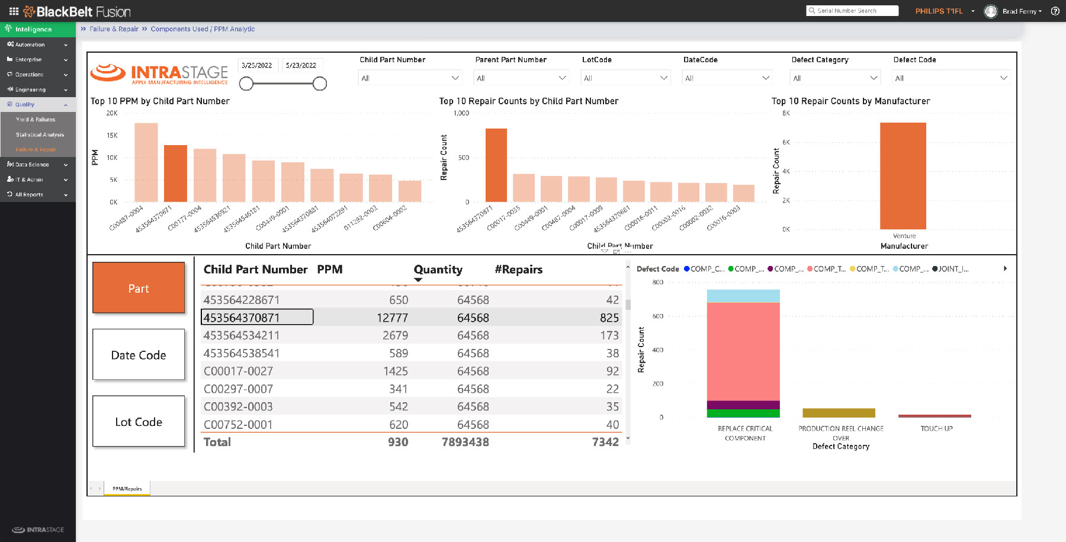Switch the table to Lot Code view
Image resolution: width=1066 pixels, height=542 pixels.
(x=139, y=422)
